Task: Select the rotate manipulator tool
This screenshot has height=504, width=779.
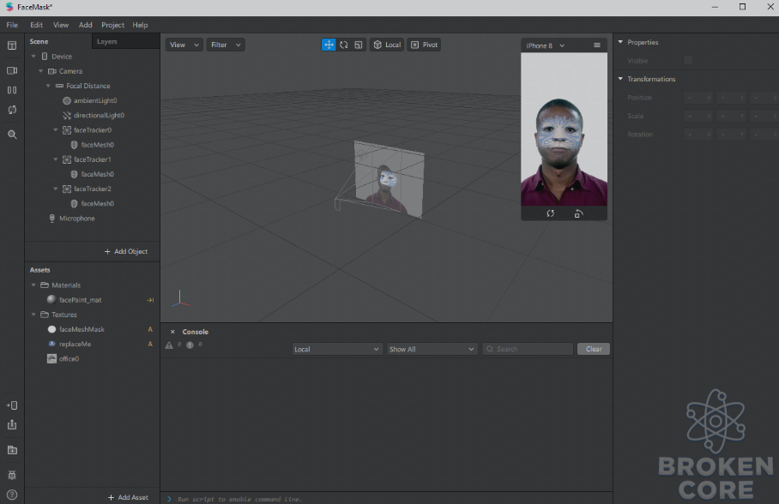Action: (x=344, y=45)
